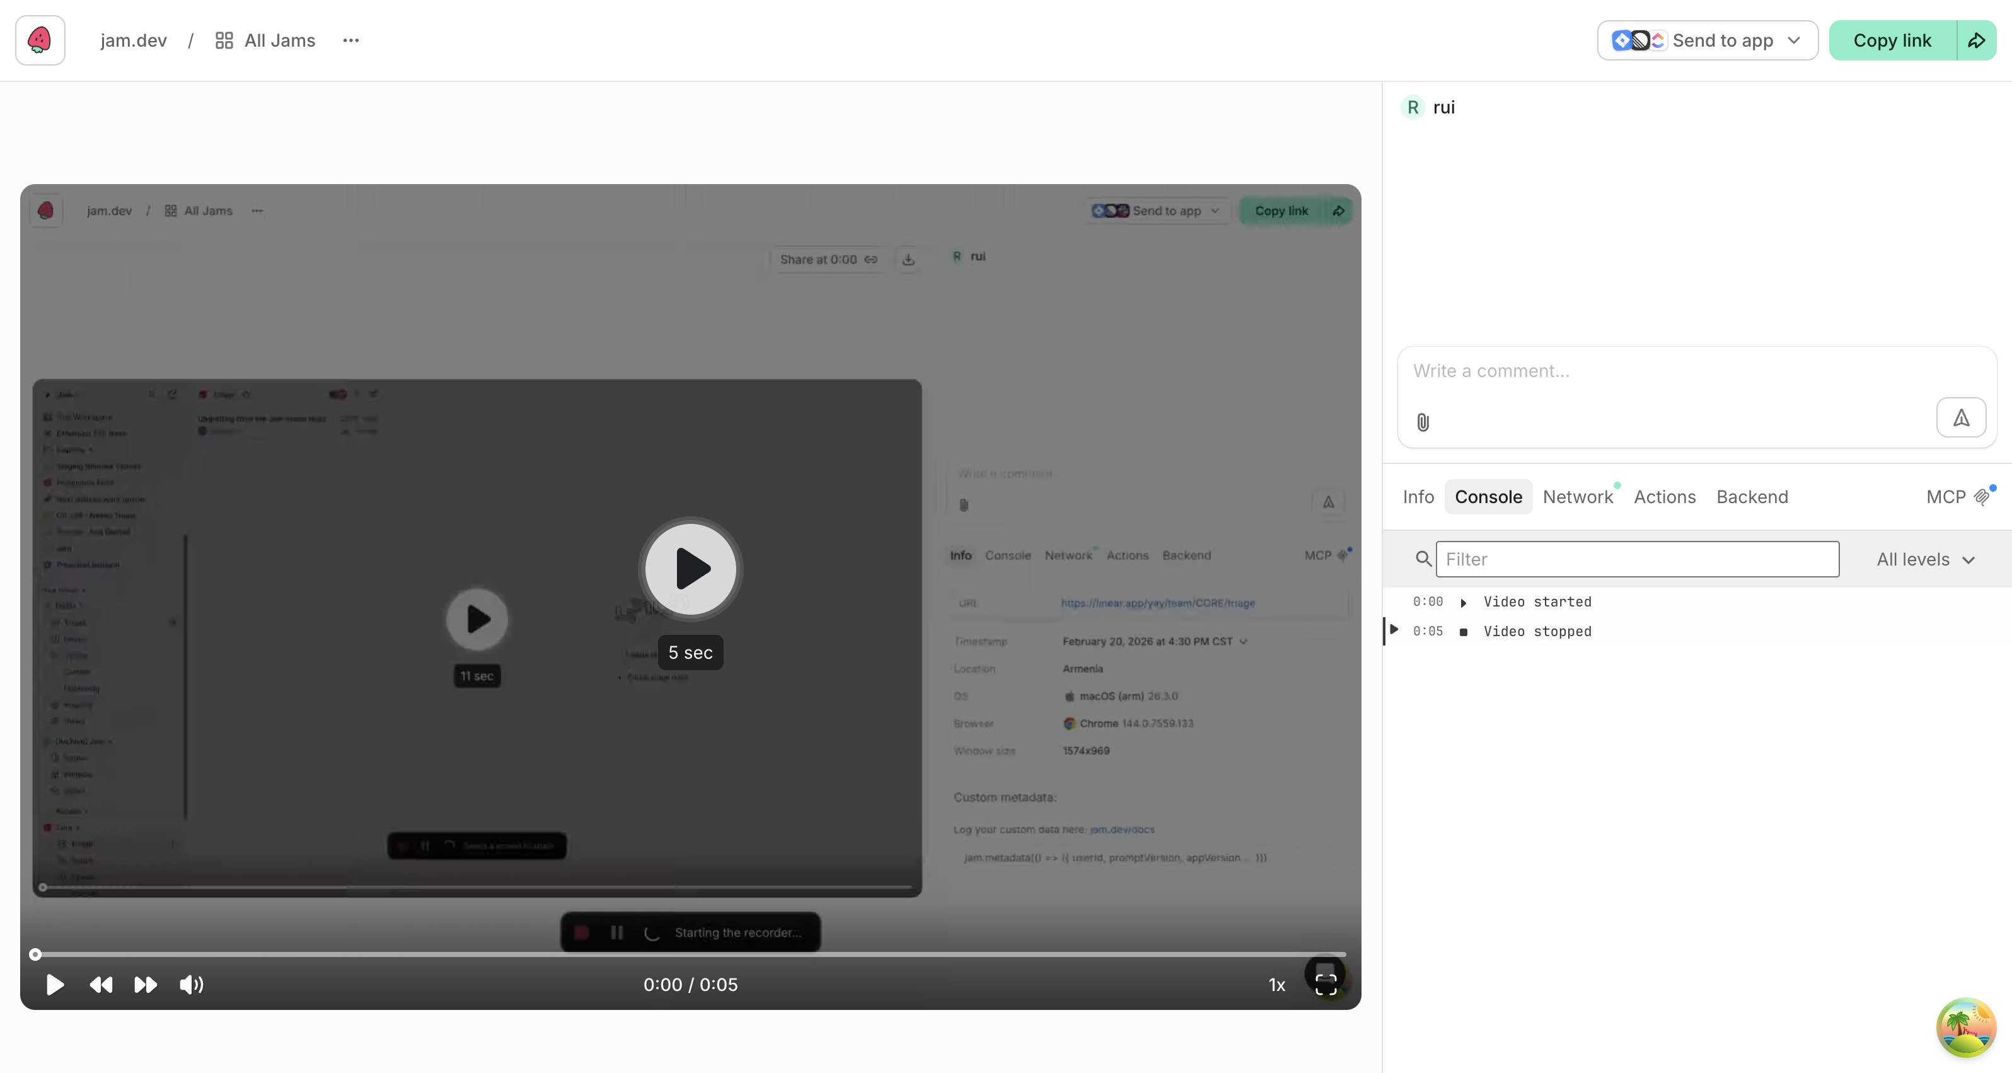This screenshot has height=1073, width=2012.
Task: Switch to the Network tab
Action: pyautogui.click(x=1577, y=497)
